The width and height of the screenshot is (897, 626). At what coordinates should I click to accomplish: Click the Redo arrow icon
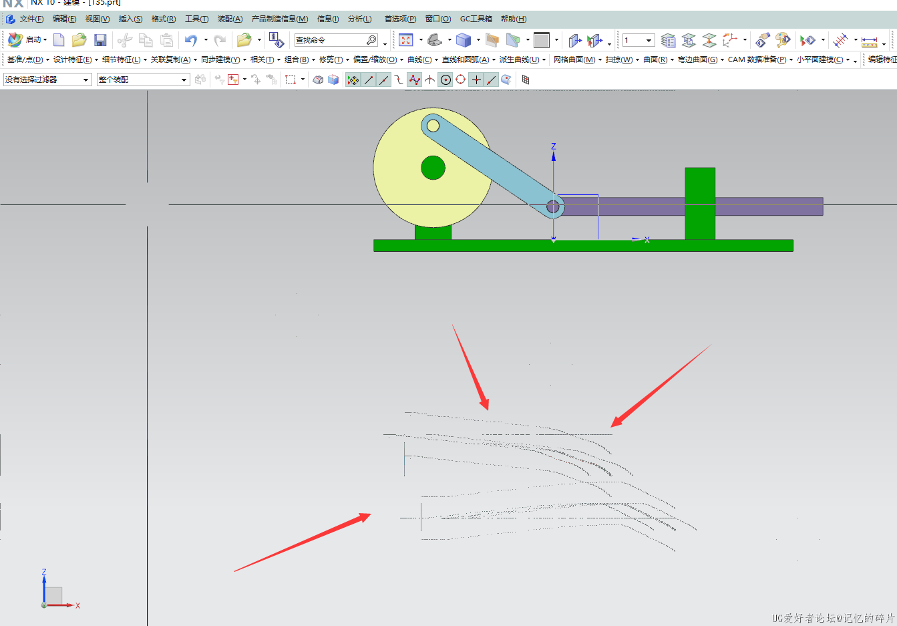point(220,40)
